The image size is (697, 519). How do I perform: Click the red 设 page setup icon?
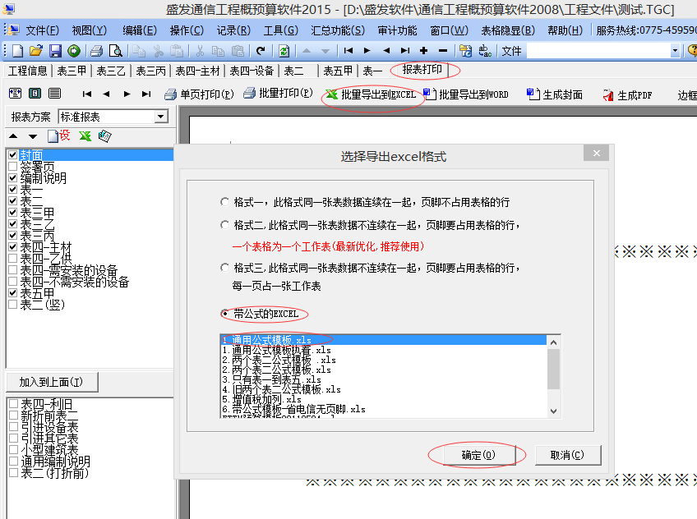click(x=59, y=135)
